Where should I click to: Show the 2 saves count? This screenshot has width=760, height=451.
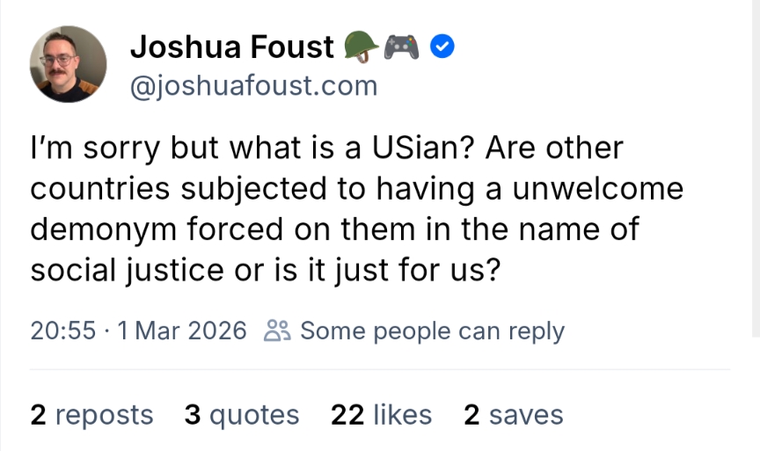514,414
